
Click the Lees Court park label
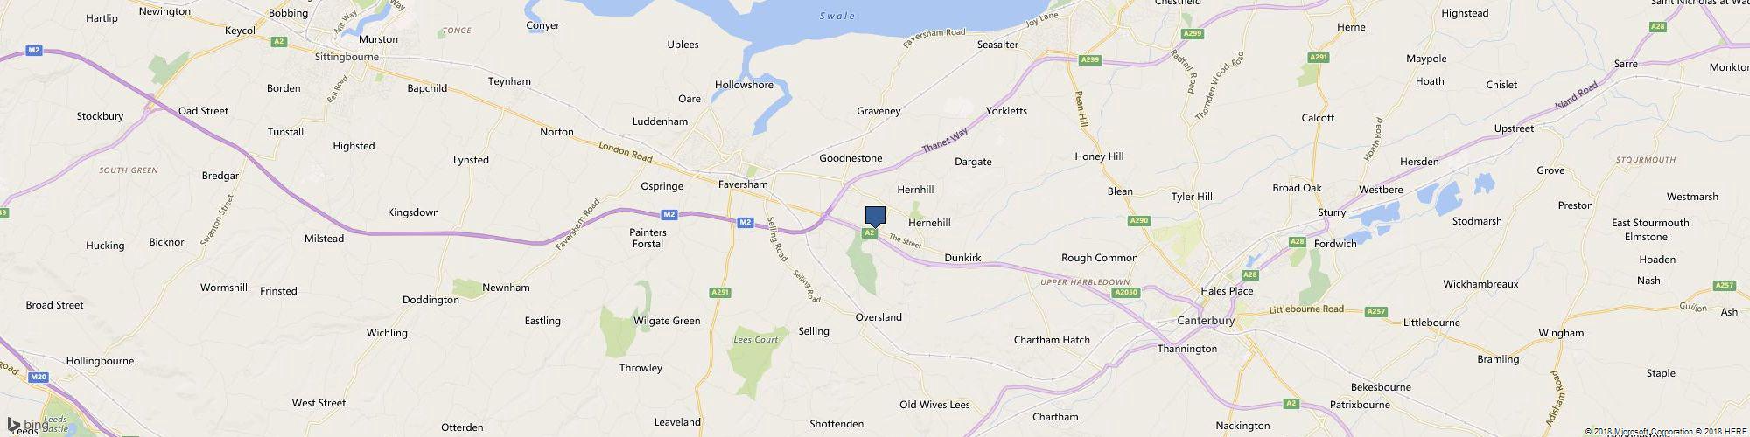(755, 340)
